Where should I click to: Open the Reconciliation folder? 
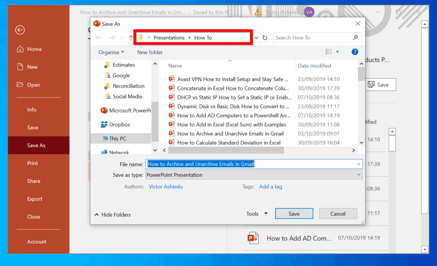pos(125,86)
